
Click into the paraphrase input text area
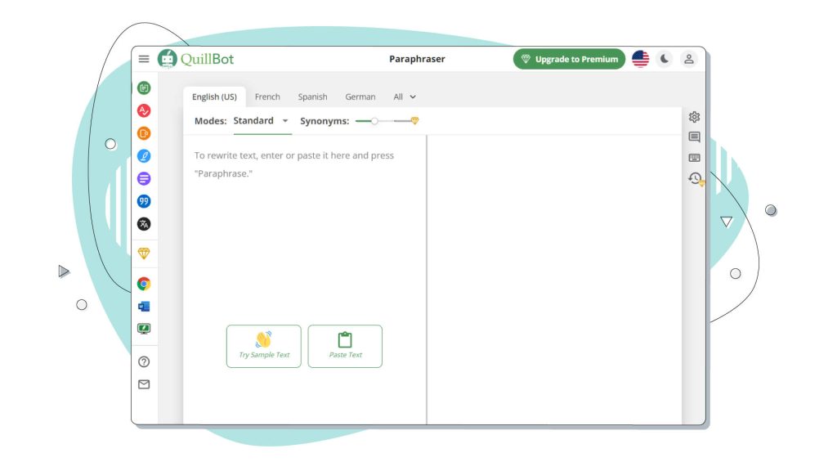point(304,230)
